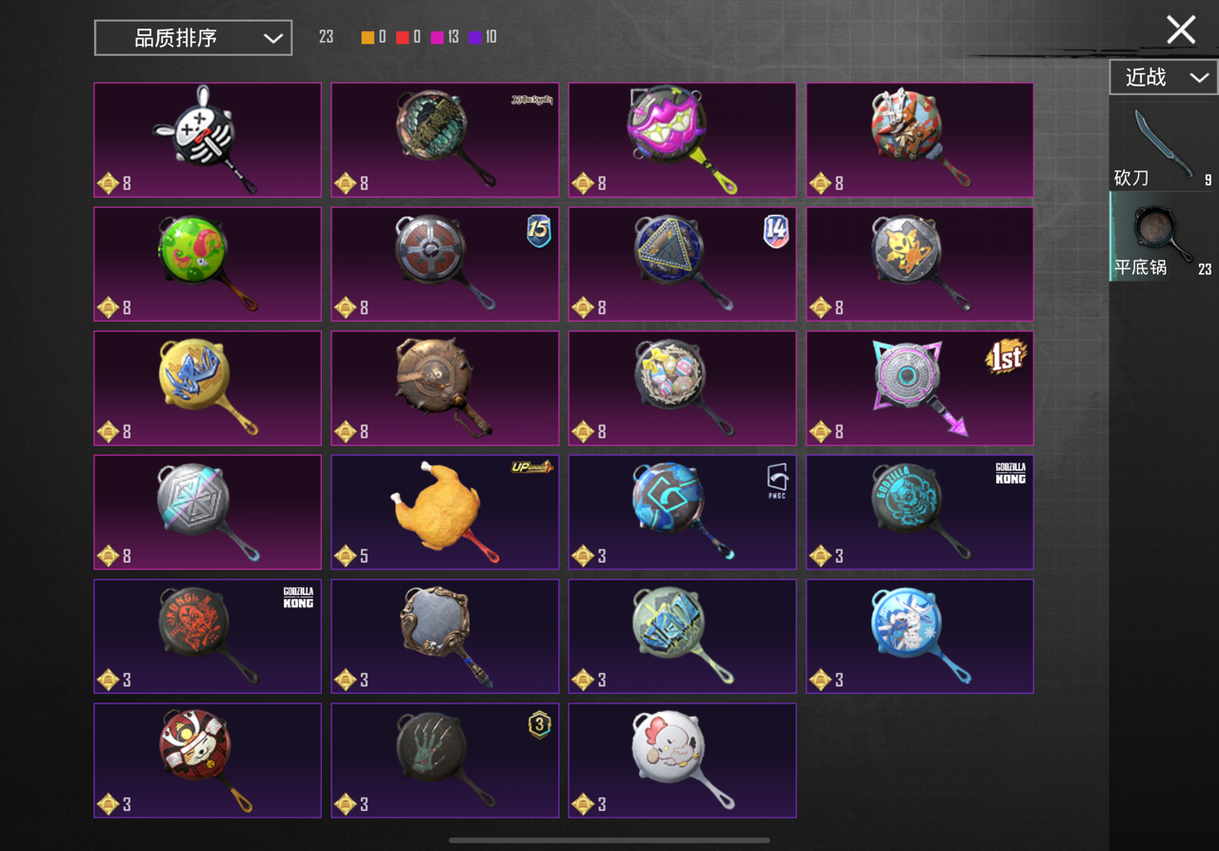Select the Godzilla teal pan skin
Screen dimensions: 1219x851
[x=920, y=512]
